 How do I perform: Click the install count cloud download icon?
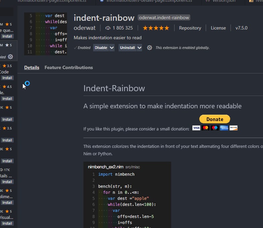108,28
